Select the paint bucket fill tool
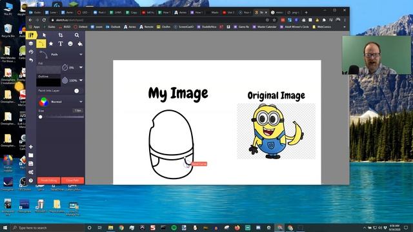Screen dimensions: 413x232 80,44
